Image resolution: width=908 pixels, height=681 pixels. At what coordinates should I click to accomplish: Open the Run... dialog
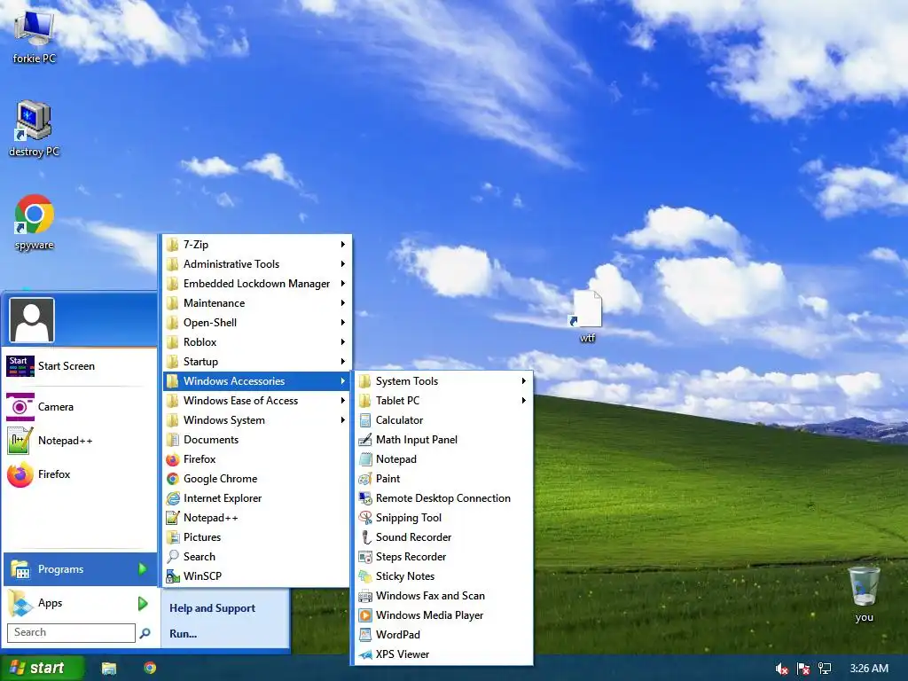pyautogui.click(x=183, y=633)
